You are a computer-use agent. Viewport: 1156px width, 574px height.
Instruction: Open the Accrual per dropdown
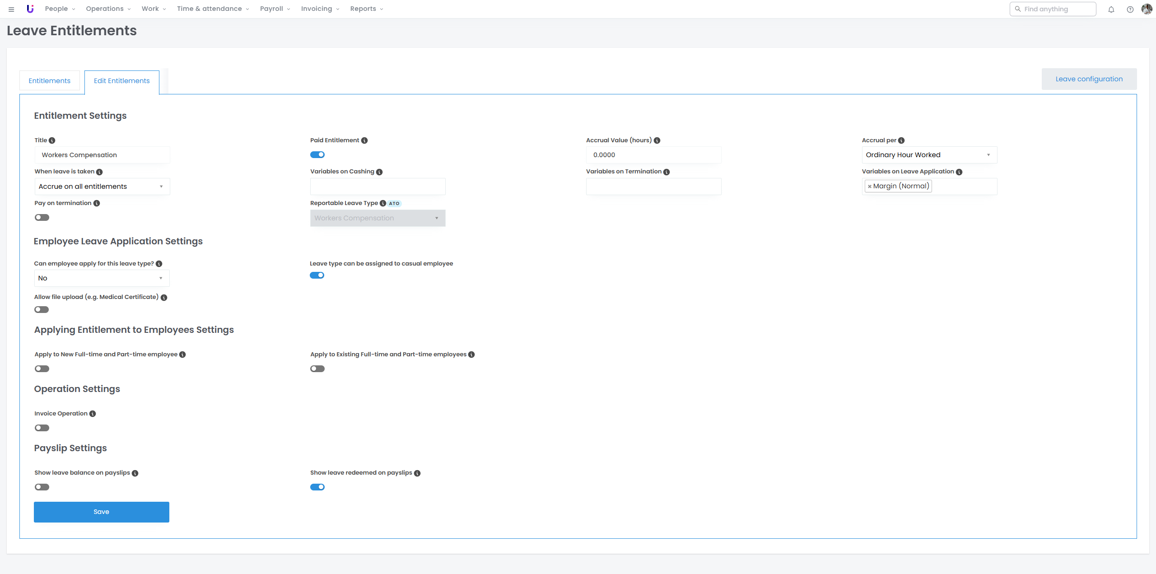point(929,155)
